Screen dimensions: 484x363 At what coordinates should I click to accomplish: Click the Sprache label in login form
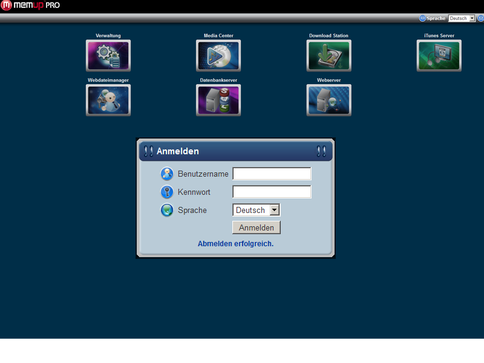click(192, 210)
